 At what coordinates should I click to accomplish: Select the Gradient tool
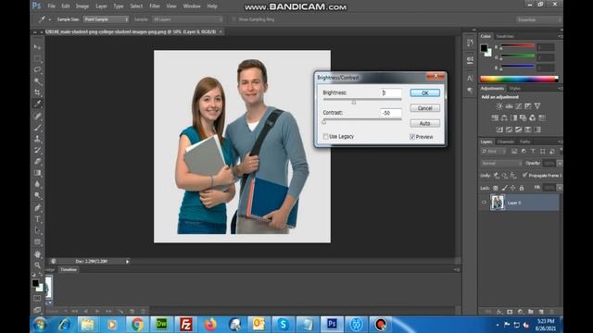tap(37, 173)
